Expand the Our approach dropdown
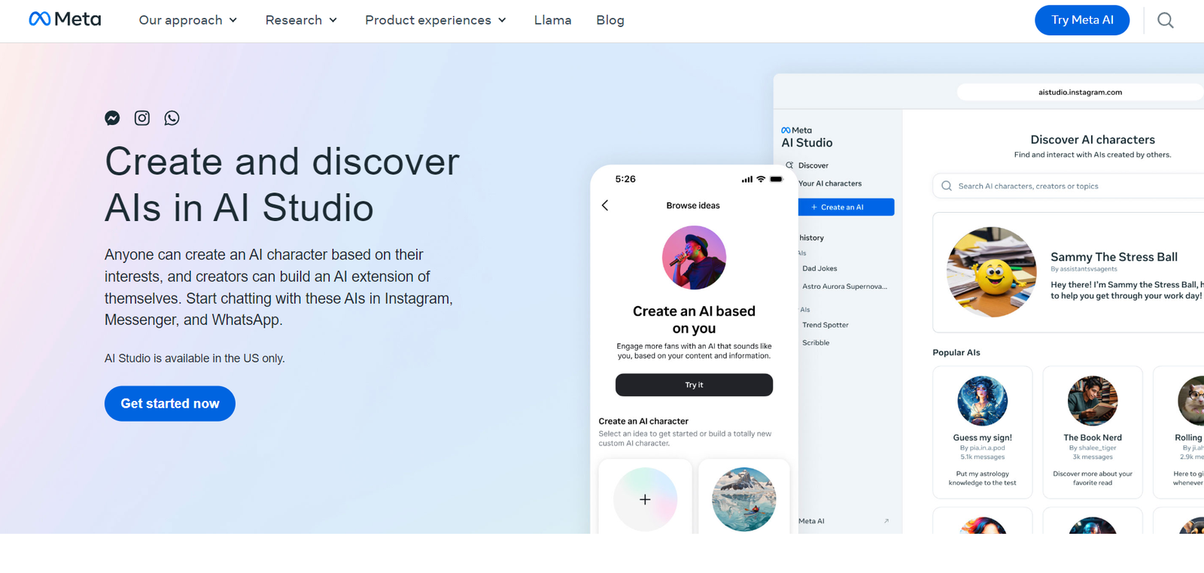1204x573 pixels. point(188,20)
